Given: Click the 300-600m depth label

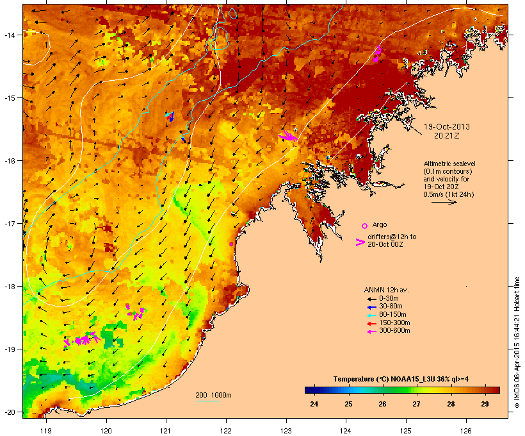Looking at the screenshot, I should [394, 331].
